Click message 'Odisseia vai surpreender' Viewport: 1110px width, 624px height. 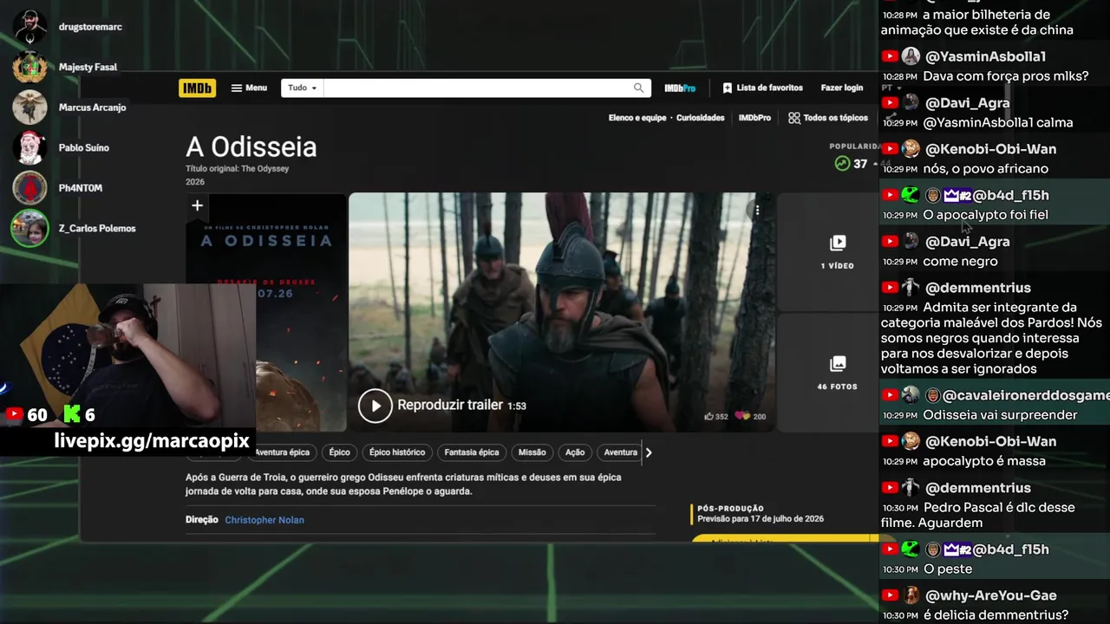(x=1000, y=415)
